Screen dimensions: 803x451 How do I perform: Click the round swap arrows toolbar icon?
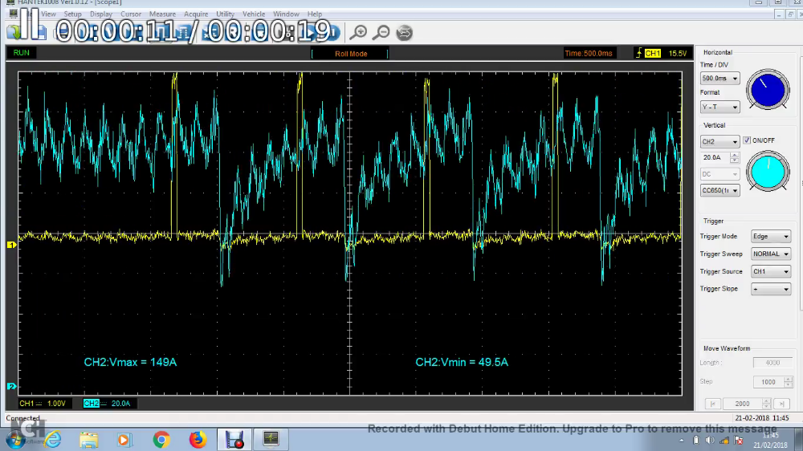click(405, 32)
